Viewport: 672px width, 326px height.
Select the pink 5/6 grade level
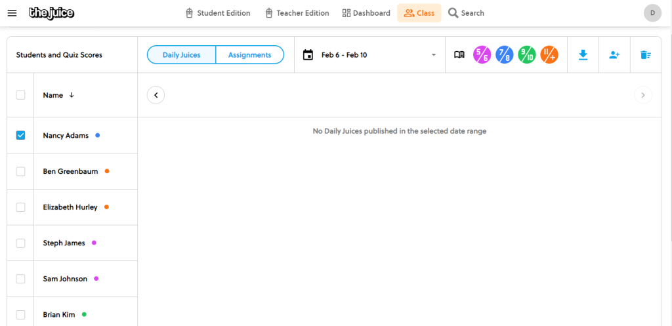482,55
